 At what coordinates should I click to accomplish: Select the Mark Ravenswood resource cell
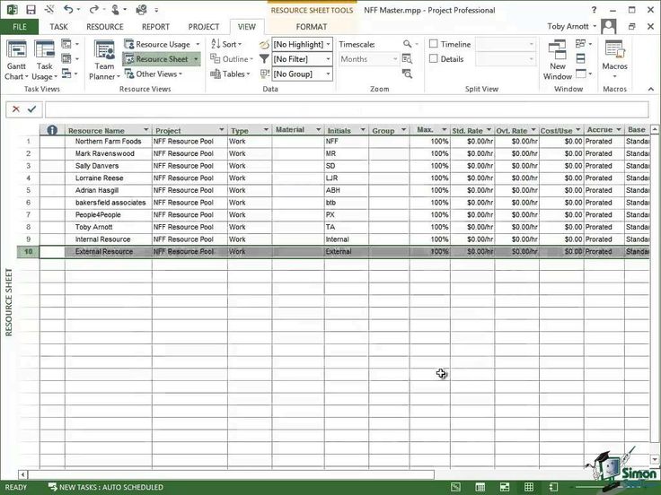tap(109, 153)
